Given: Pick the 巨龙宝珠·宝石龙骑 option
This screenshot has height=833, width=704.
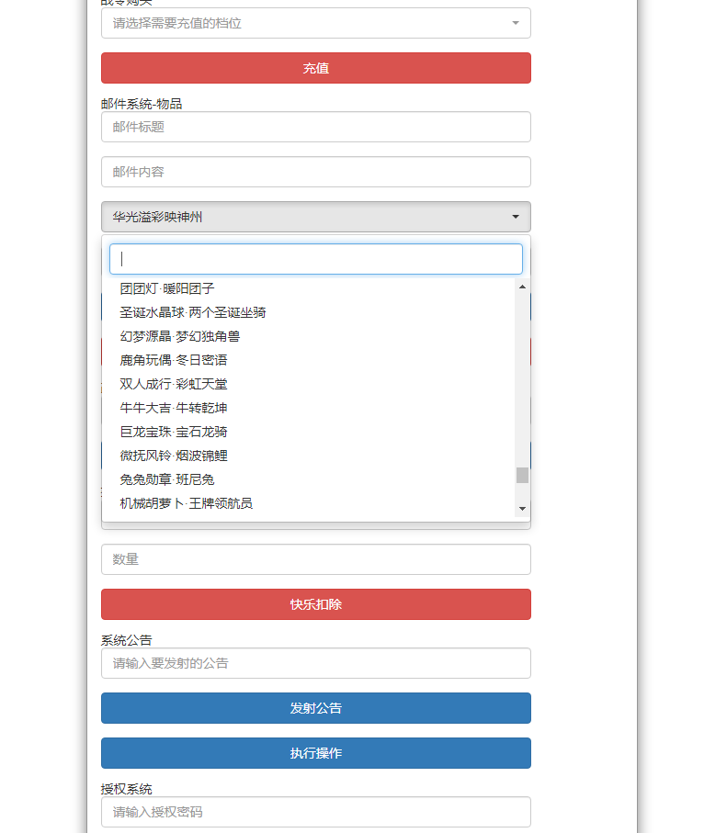Looking at the screenshot, I should (174, 432).
